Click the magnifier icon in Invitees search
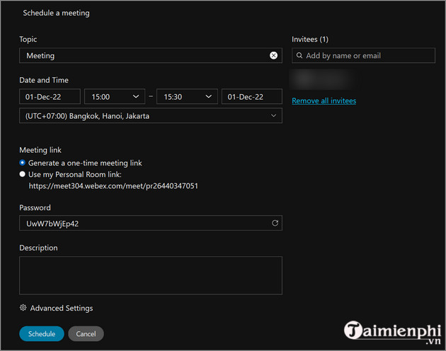446x351 pixels. pyautogui.click(x=299, y=56)
